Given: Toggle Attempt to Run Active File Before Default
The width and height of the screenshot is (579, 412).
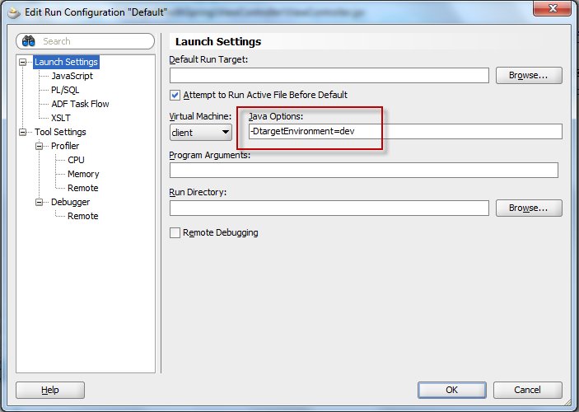Looking at the screenshot, I should pos(175,96).
